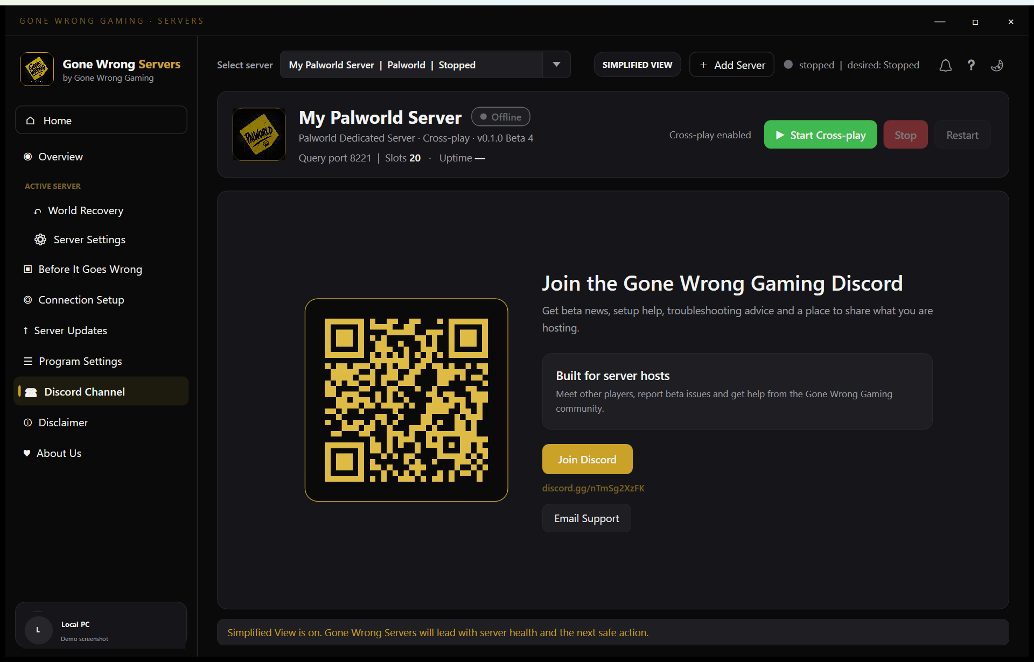Open the notifications bell icon
The height and width of the screenshot is (662, 1034).
tap(945, 65)
